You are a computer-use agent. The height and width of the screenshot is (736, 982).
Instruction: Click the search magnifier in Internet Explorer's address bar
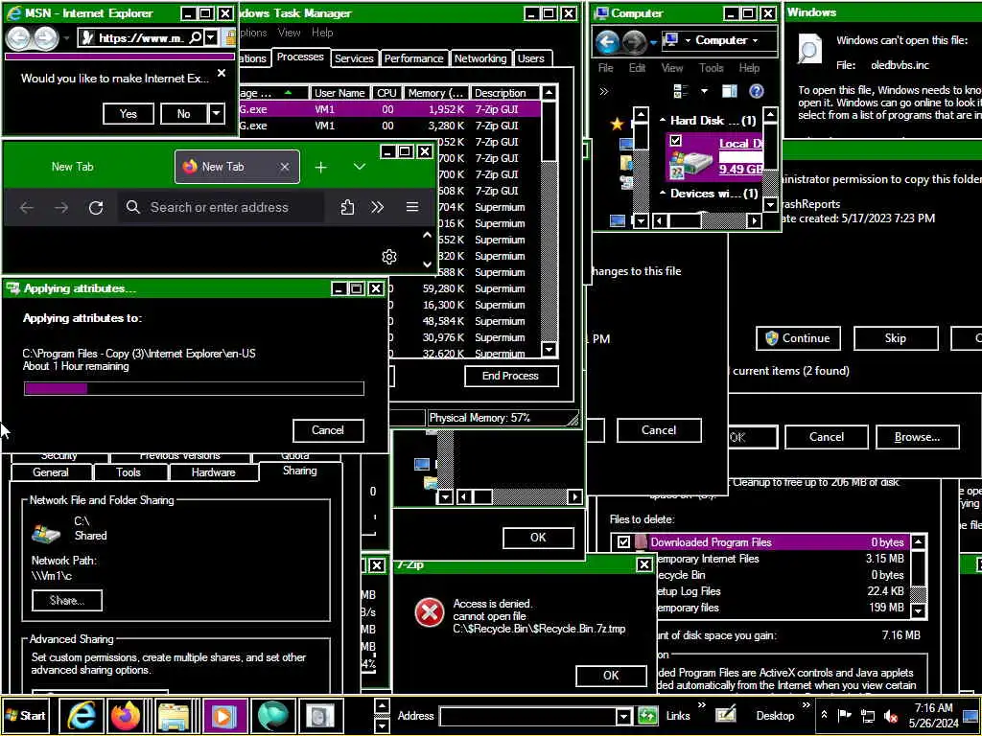tap(195, 38)
